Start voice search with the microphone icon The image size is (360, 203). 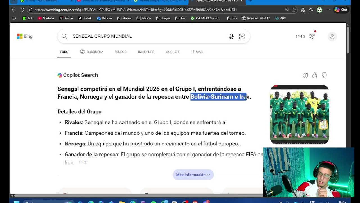[231, 36]
